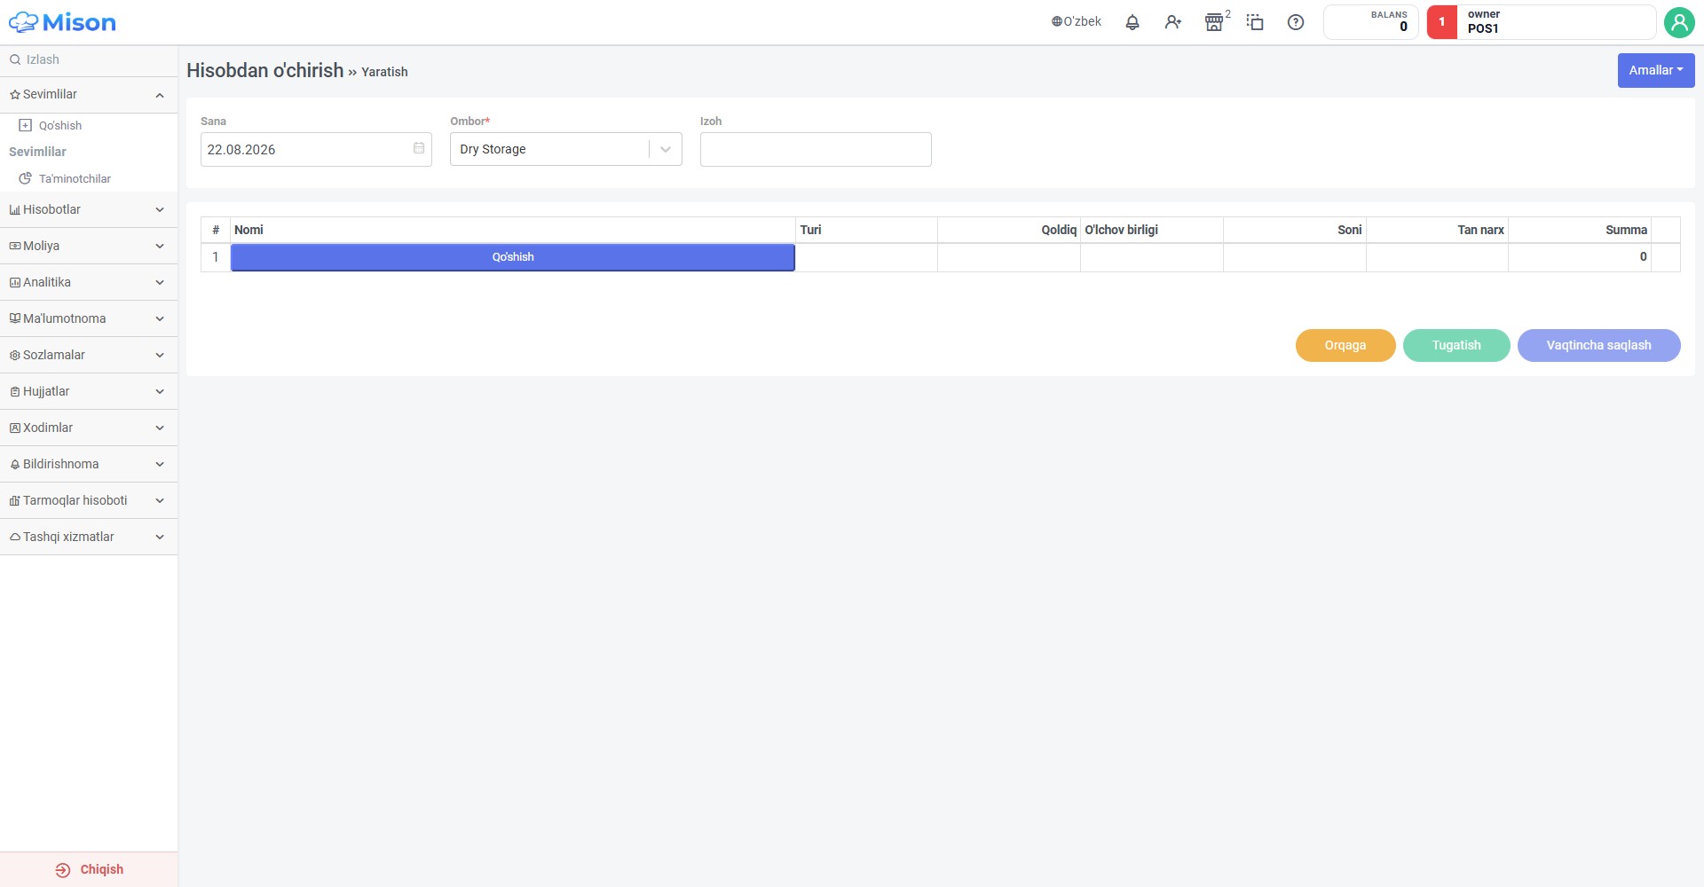The width and height of the screenshot is (1704, 887).
Task: Click the BALANS 0 display
Action: [x=1371, y=22]
